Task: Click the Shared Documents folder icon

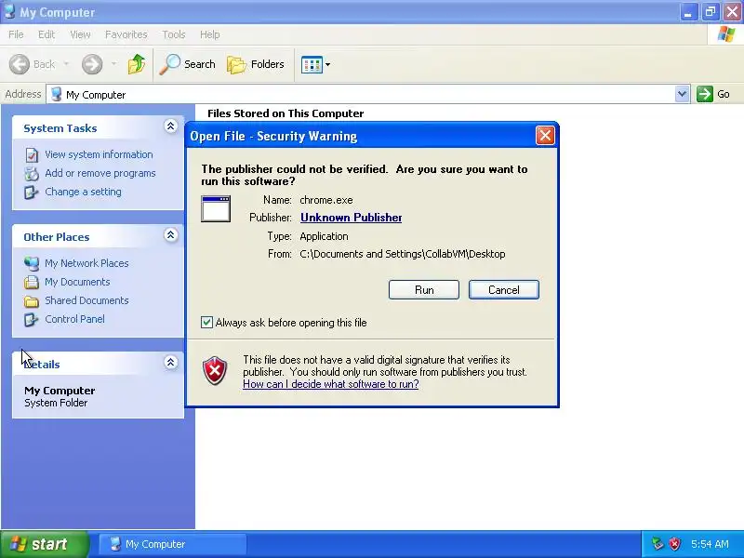Action: tap(32, 300)
